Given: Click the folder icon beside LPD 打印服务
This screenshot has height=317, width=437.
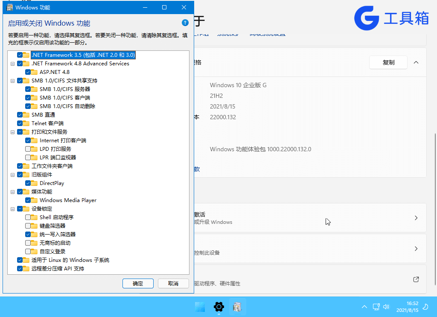Looking at the screenshot, I should (x=34, y=149).
